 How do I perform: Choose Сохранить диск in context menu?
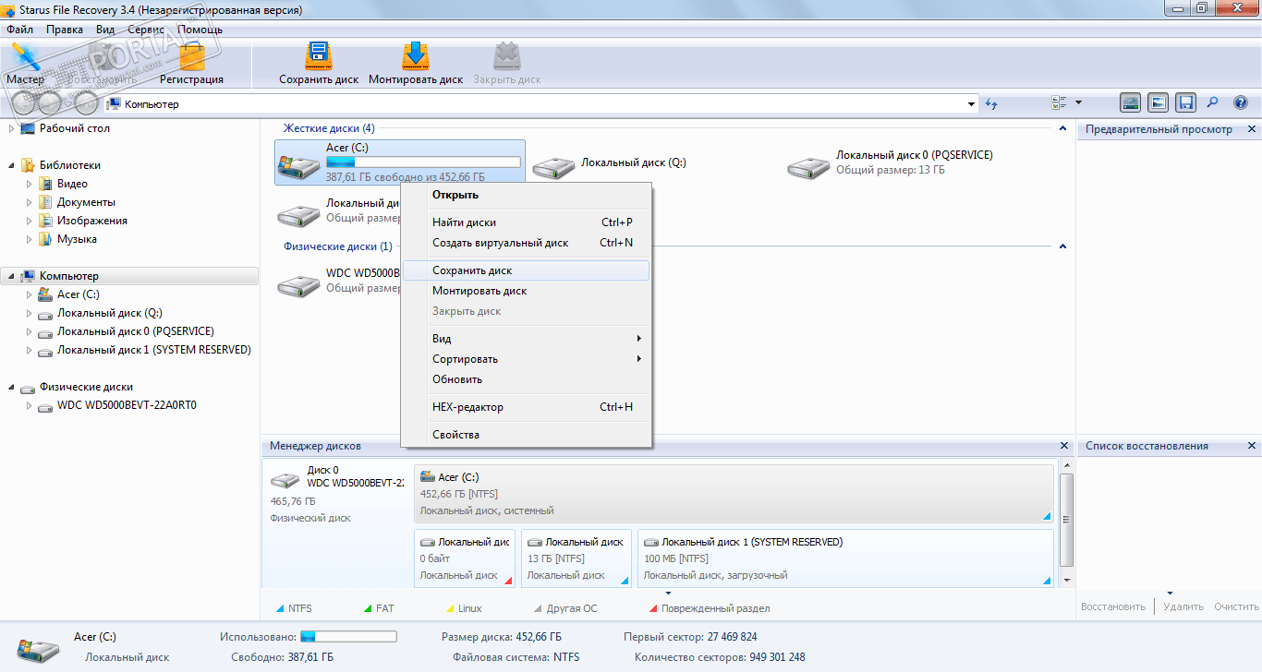coord(526,270)
